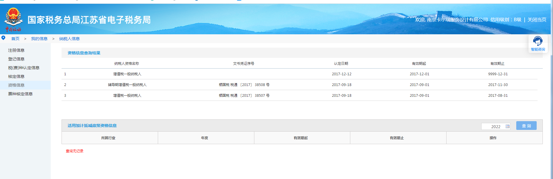Click the 信用级别 B级 text in header

(x=506, y=20)
